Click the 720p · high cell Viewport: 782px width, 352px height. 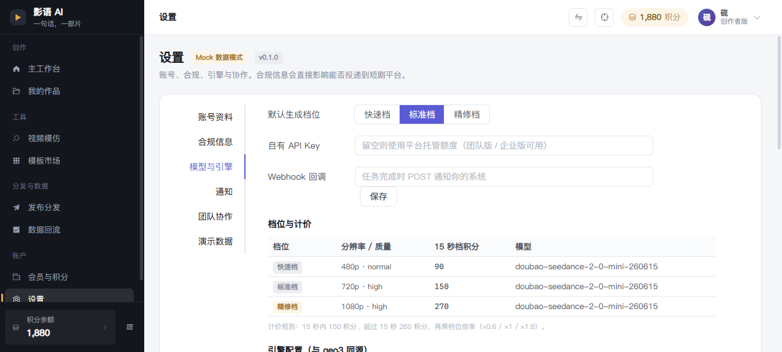pos(362,287)
